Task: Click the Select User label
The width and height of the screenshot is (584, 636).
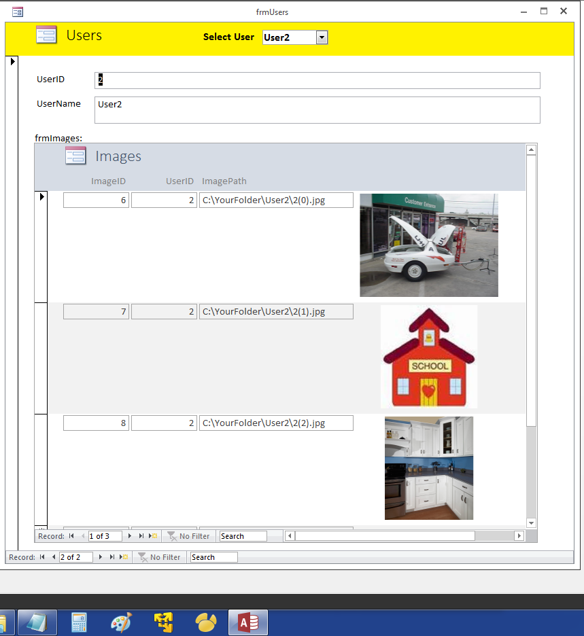Action: (x=228, y=37)
